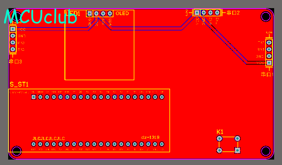282x165 pixels.
Task: Click the K1 top-right pad
Action: (238, 138)
